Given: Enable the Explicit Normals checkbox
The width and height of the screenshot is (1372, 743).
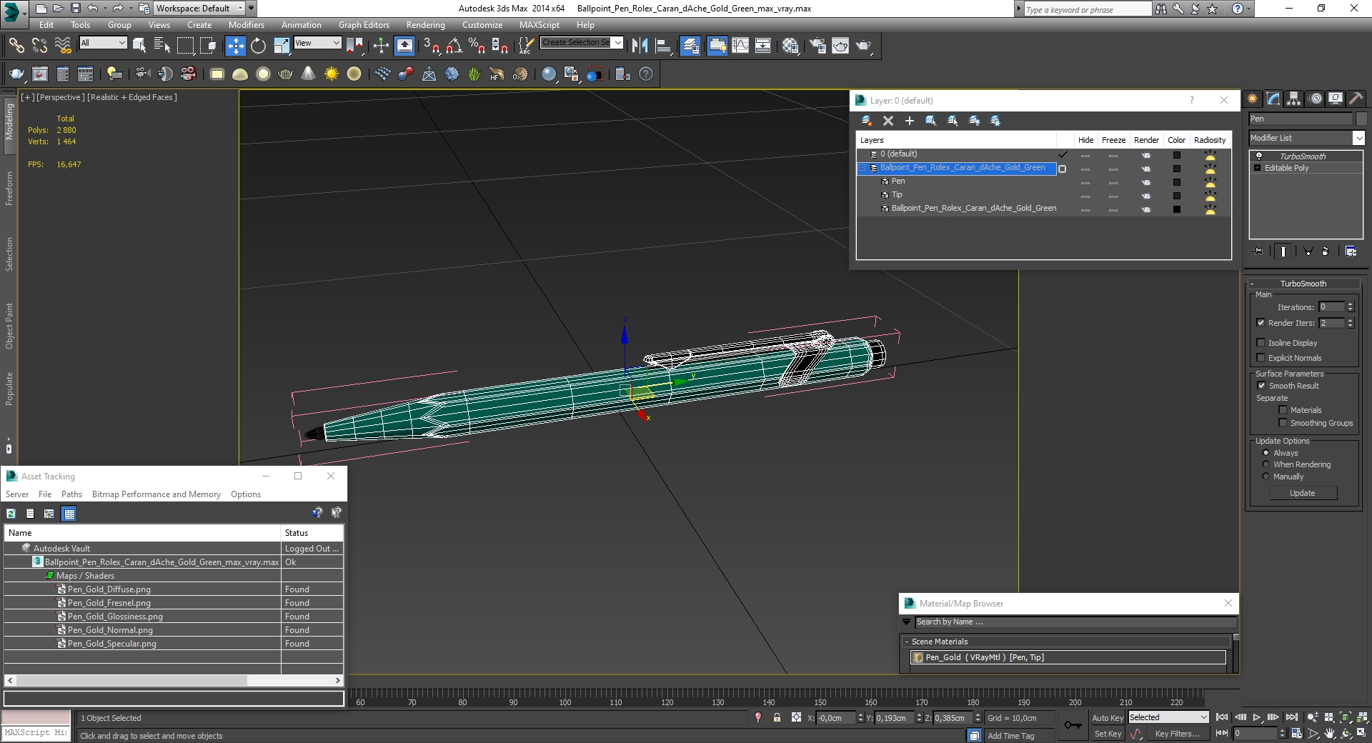Looking at the screenshot, I should (1261, 358).
